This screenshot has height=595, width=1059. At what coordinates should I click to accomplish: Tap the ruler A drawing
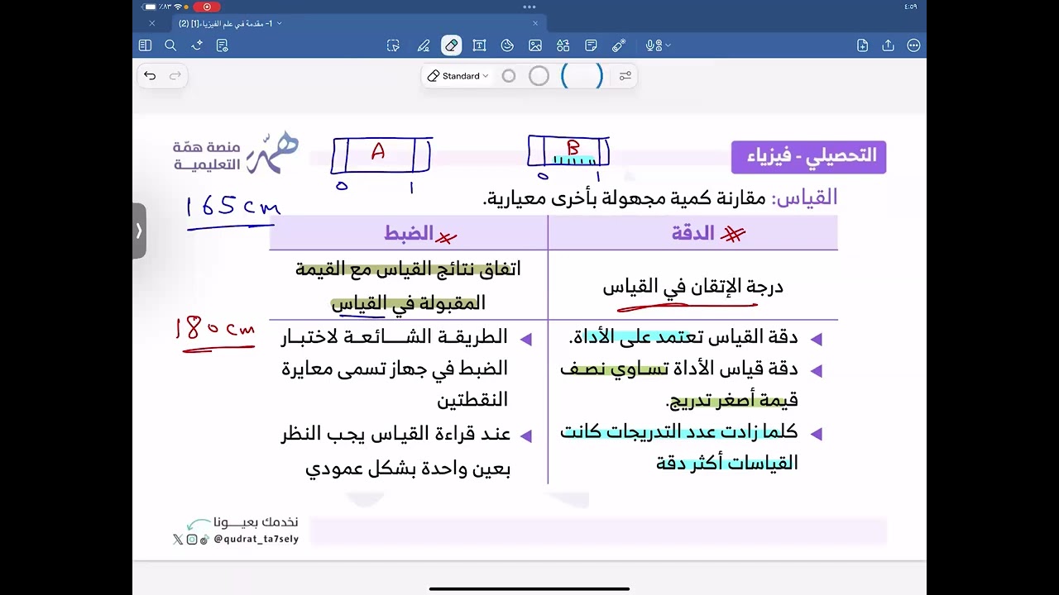click(x=381, y=155)
